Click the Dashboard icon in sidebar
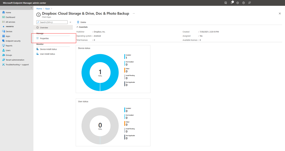The width and height of the screenshot is (285, 151). (x=3, y=17)
